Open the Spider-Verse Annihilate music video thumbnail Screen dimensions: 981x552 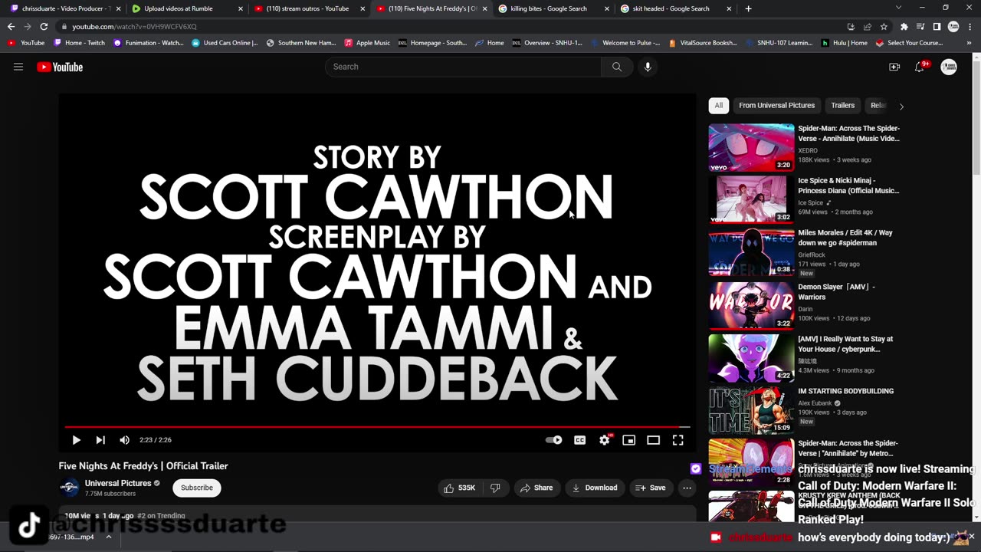point(751,148)
